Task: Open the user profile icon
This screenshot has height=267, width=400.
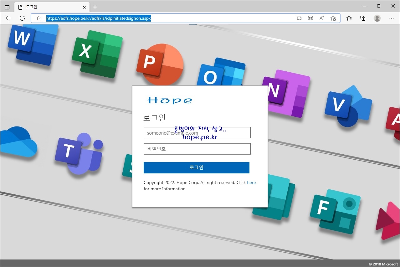Action: point(377,18)
